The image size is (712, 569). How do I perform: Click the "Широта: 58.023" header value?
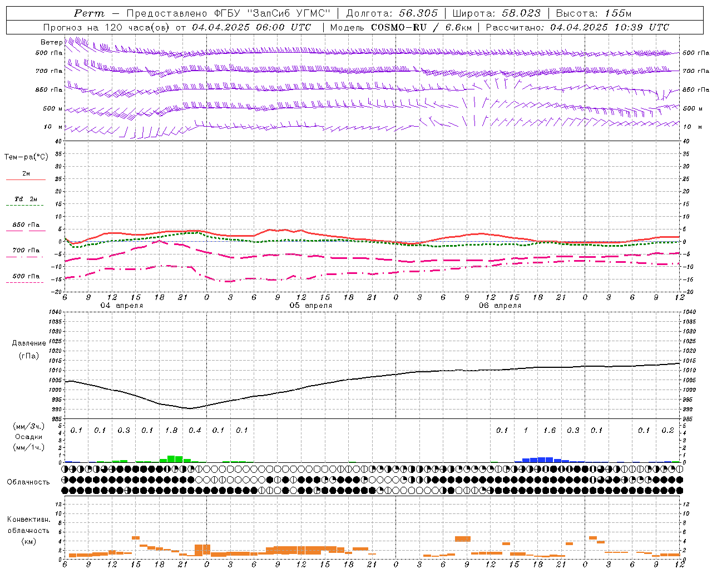496,13
